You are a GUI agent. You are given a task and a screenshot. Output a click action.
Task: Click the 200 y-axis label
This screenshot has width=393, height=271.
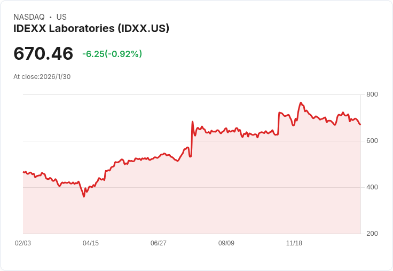coord(372,234)
